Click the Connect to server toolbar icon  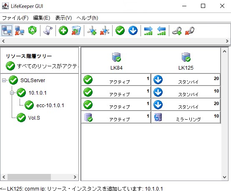[7, 30]
